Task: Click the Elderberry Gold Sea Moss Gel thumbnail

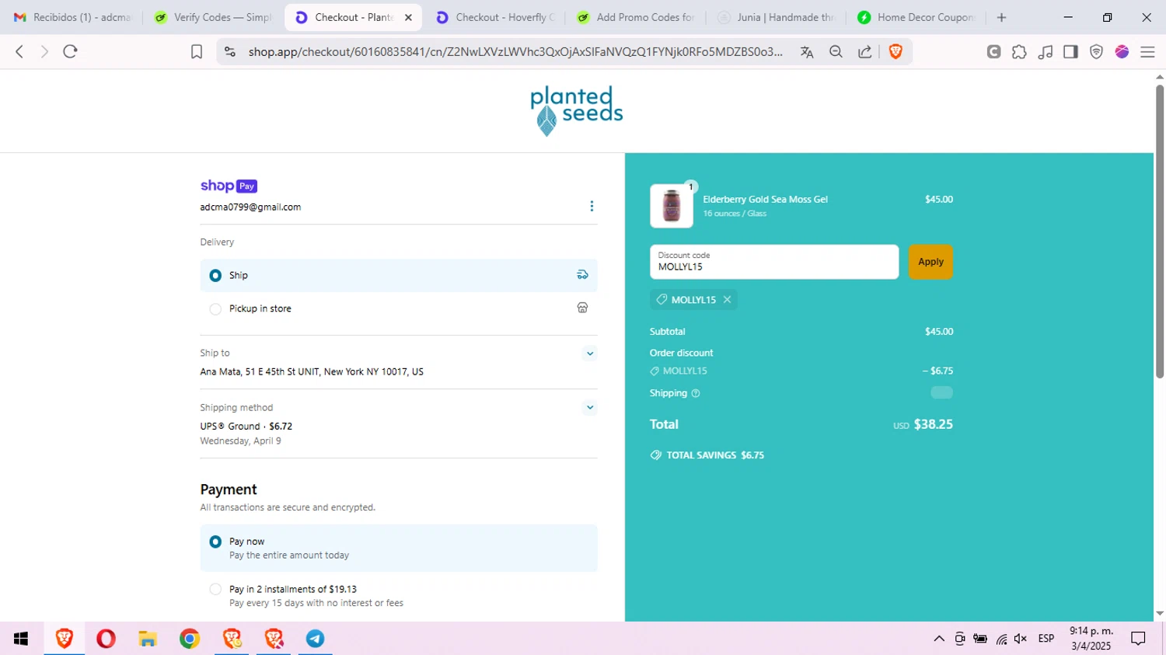Action: (672, 206)
